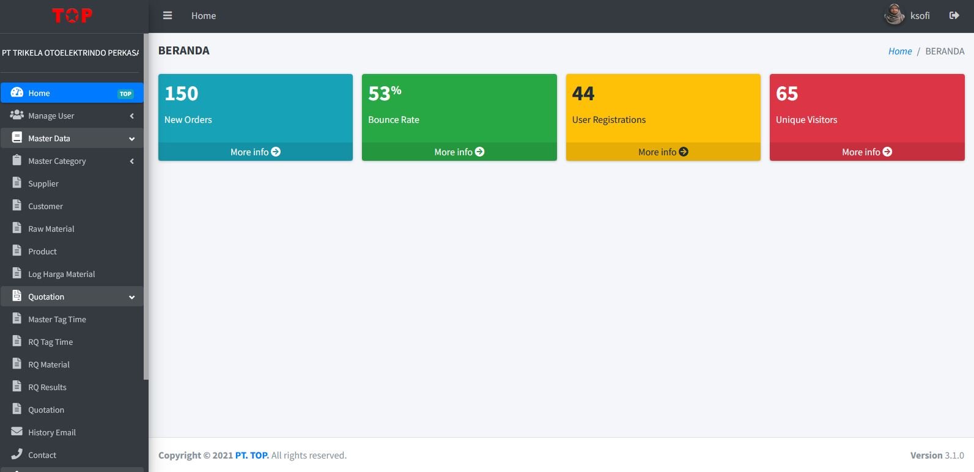
Task: Click the logout icon in top bar
Action: pyautogui.click(x=954, y=16)
